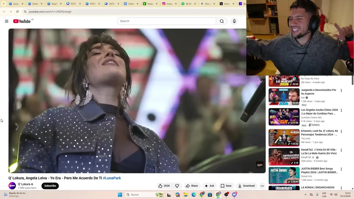
Task: Open File Explorer from taskbar
Action: pos(186,195)
